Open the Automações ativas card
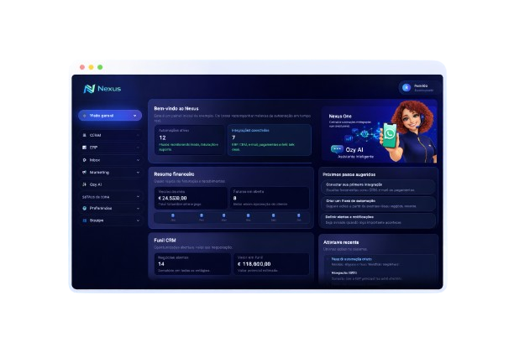This screenshot has height=342, width=514. (x=190, y=140)
